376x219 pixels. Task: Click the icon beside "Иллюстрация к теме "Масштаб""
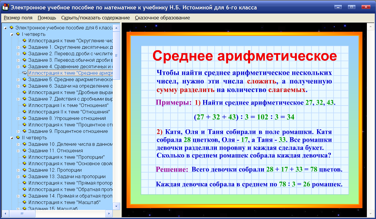25,202
